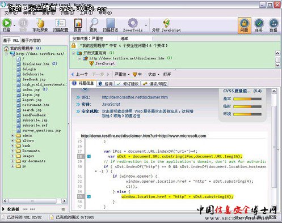Click the CVSS base score bar
The height and width of the screenshot is (223, 282).
247,99
